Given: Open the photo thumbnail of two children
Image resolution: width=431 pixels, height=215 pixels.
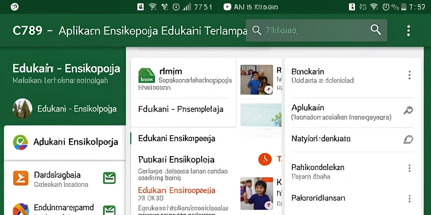Looking at the screenshot, I should click(257, 79).
